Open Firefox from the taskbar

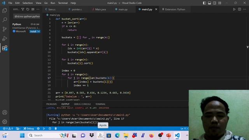pyautogui.click(x=151, y=135)
